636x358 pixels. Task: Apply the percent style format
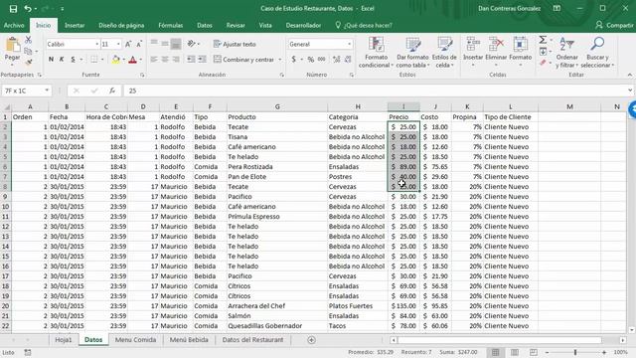(311, 60)
